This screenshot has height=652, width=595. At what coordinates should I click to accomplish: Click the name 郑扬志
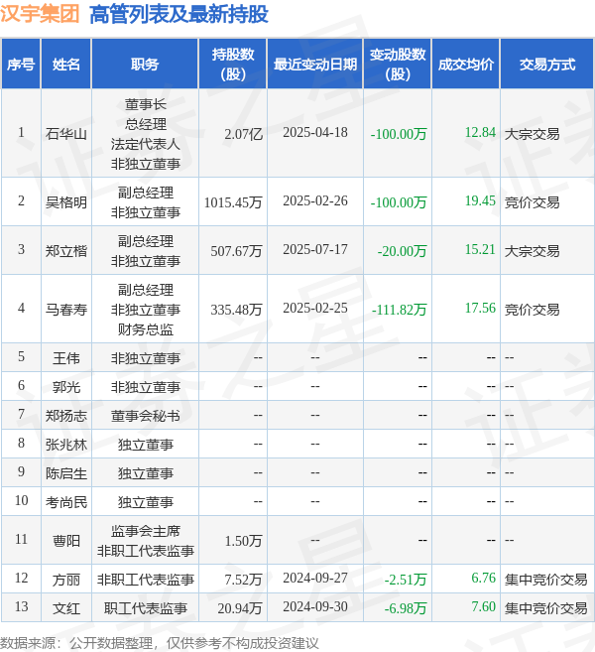[x=66, y=416]
